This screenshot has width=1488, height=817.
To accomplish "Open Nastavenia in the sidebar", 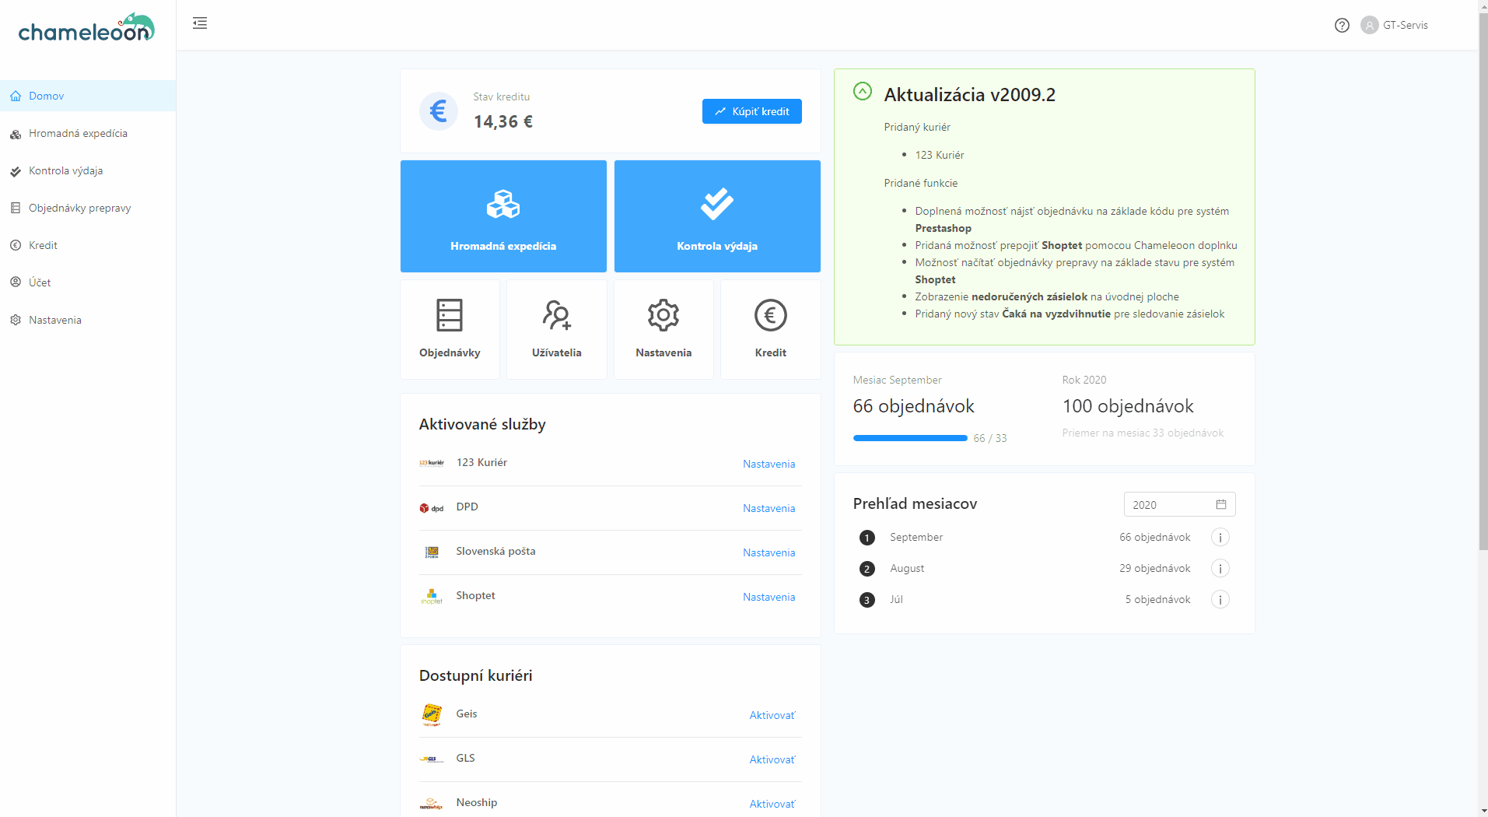I will click(x=88, y=320).
